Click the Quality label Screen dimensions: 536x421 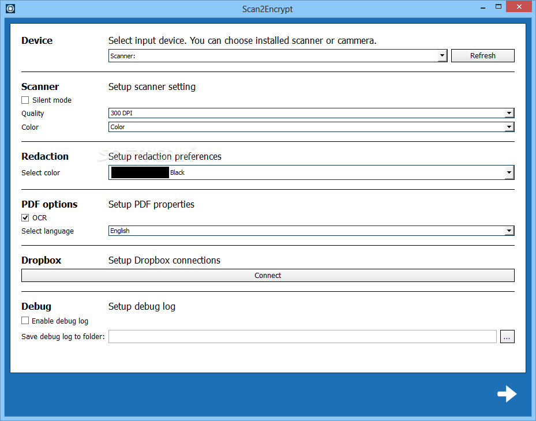33,114
